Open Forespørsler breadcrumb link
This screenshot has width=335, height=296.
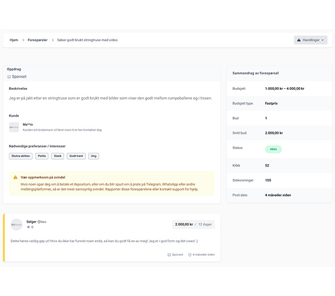click(37, 40)
